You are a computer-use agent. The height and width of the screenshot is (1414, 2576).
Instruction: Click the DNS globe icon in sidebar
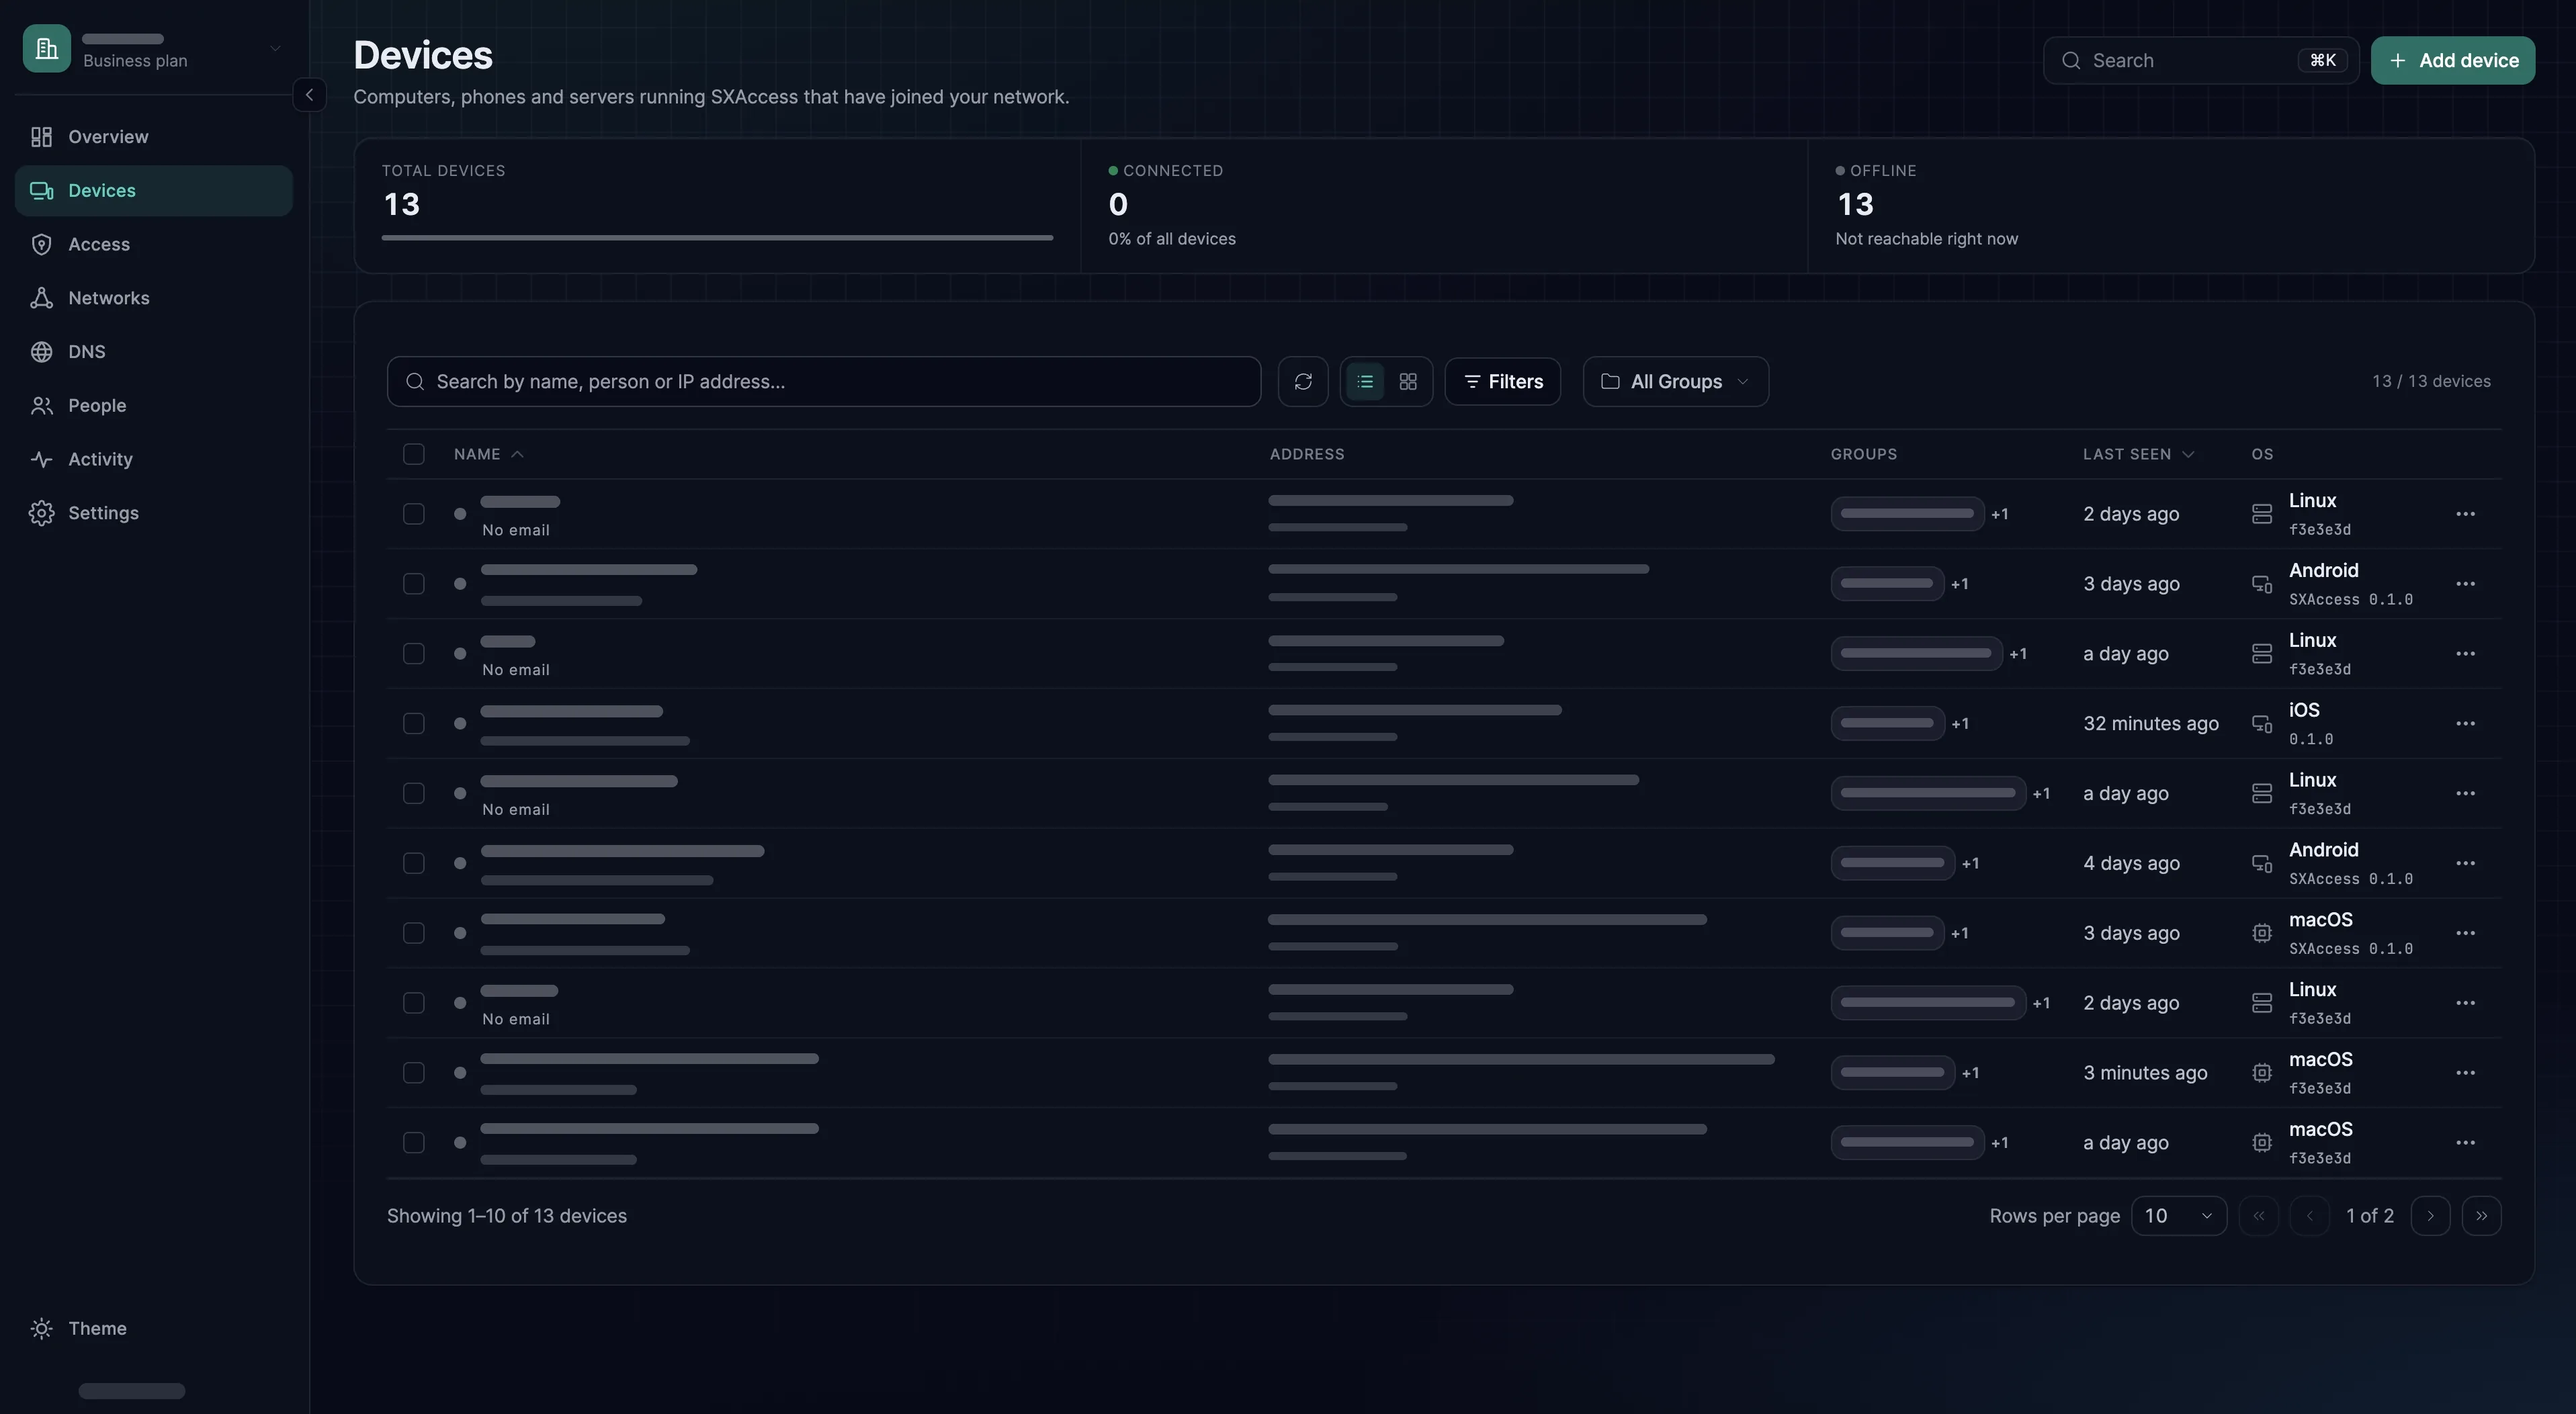coord(41,352)
